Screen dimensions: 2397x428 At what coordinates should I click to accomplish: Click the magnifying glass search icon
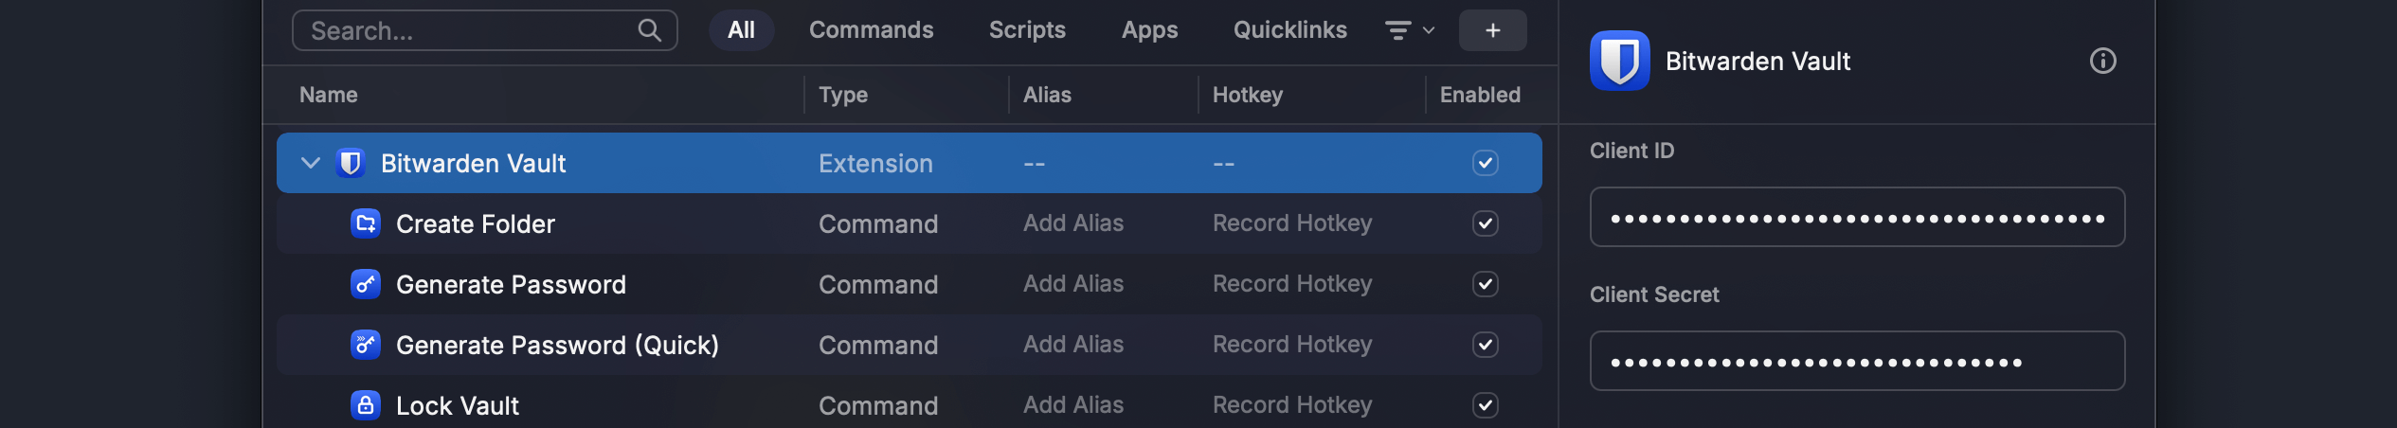[x=649, y=30]
